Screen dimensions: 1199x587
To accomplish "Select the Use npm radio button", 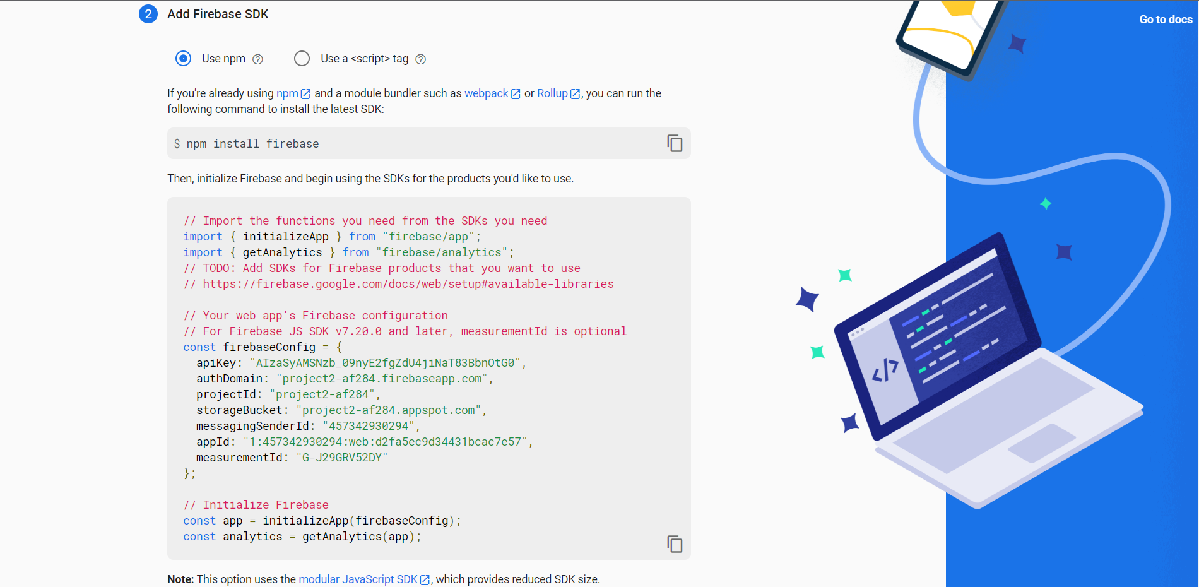I will 183,59.
